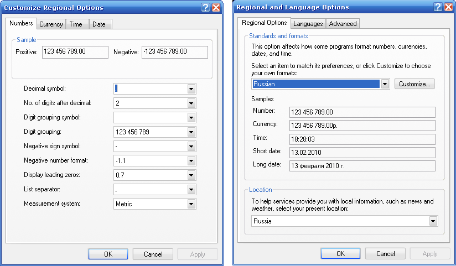Click the Standards and formats group label

pyautogui.click(x=278, y=36)
